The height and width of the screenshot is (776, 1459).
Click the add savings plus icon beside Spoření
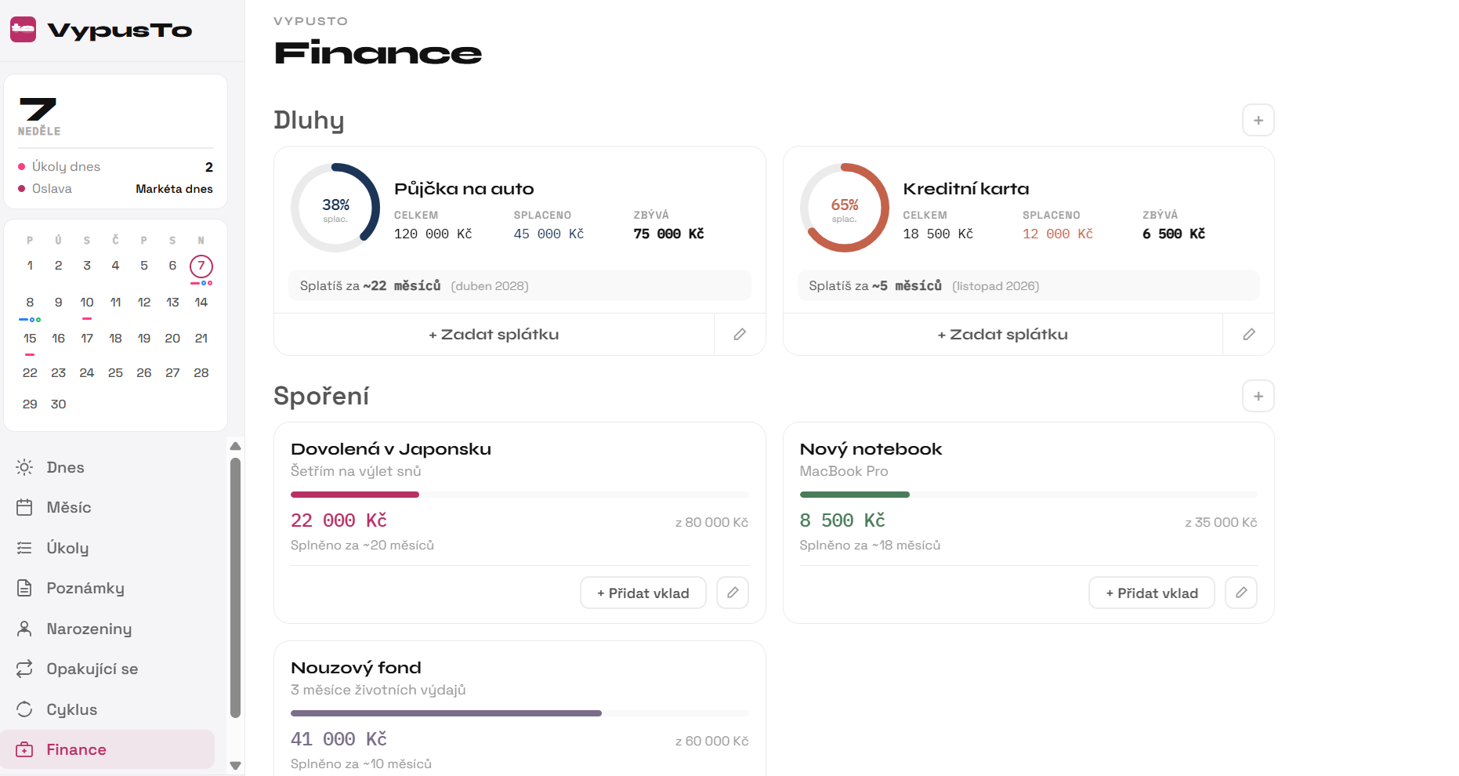[1258, 397]
